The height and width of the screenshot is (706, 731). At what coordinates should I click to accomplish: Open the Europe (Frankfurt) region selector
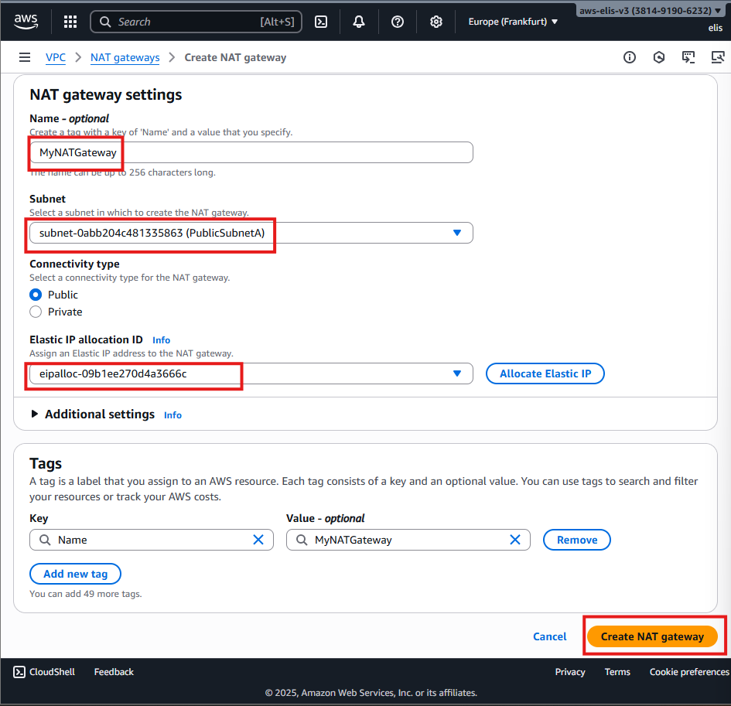[513, 22]
